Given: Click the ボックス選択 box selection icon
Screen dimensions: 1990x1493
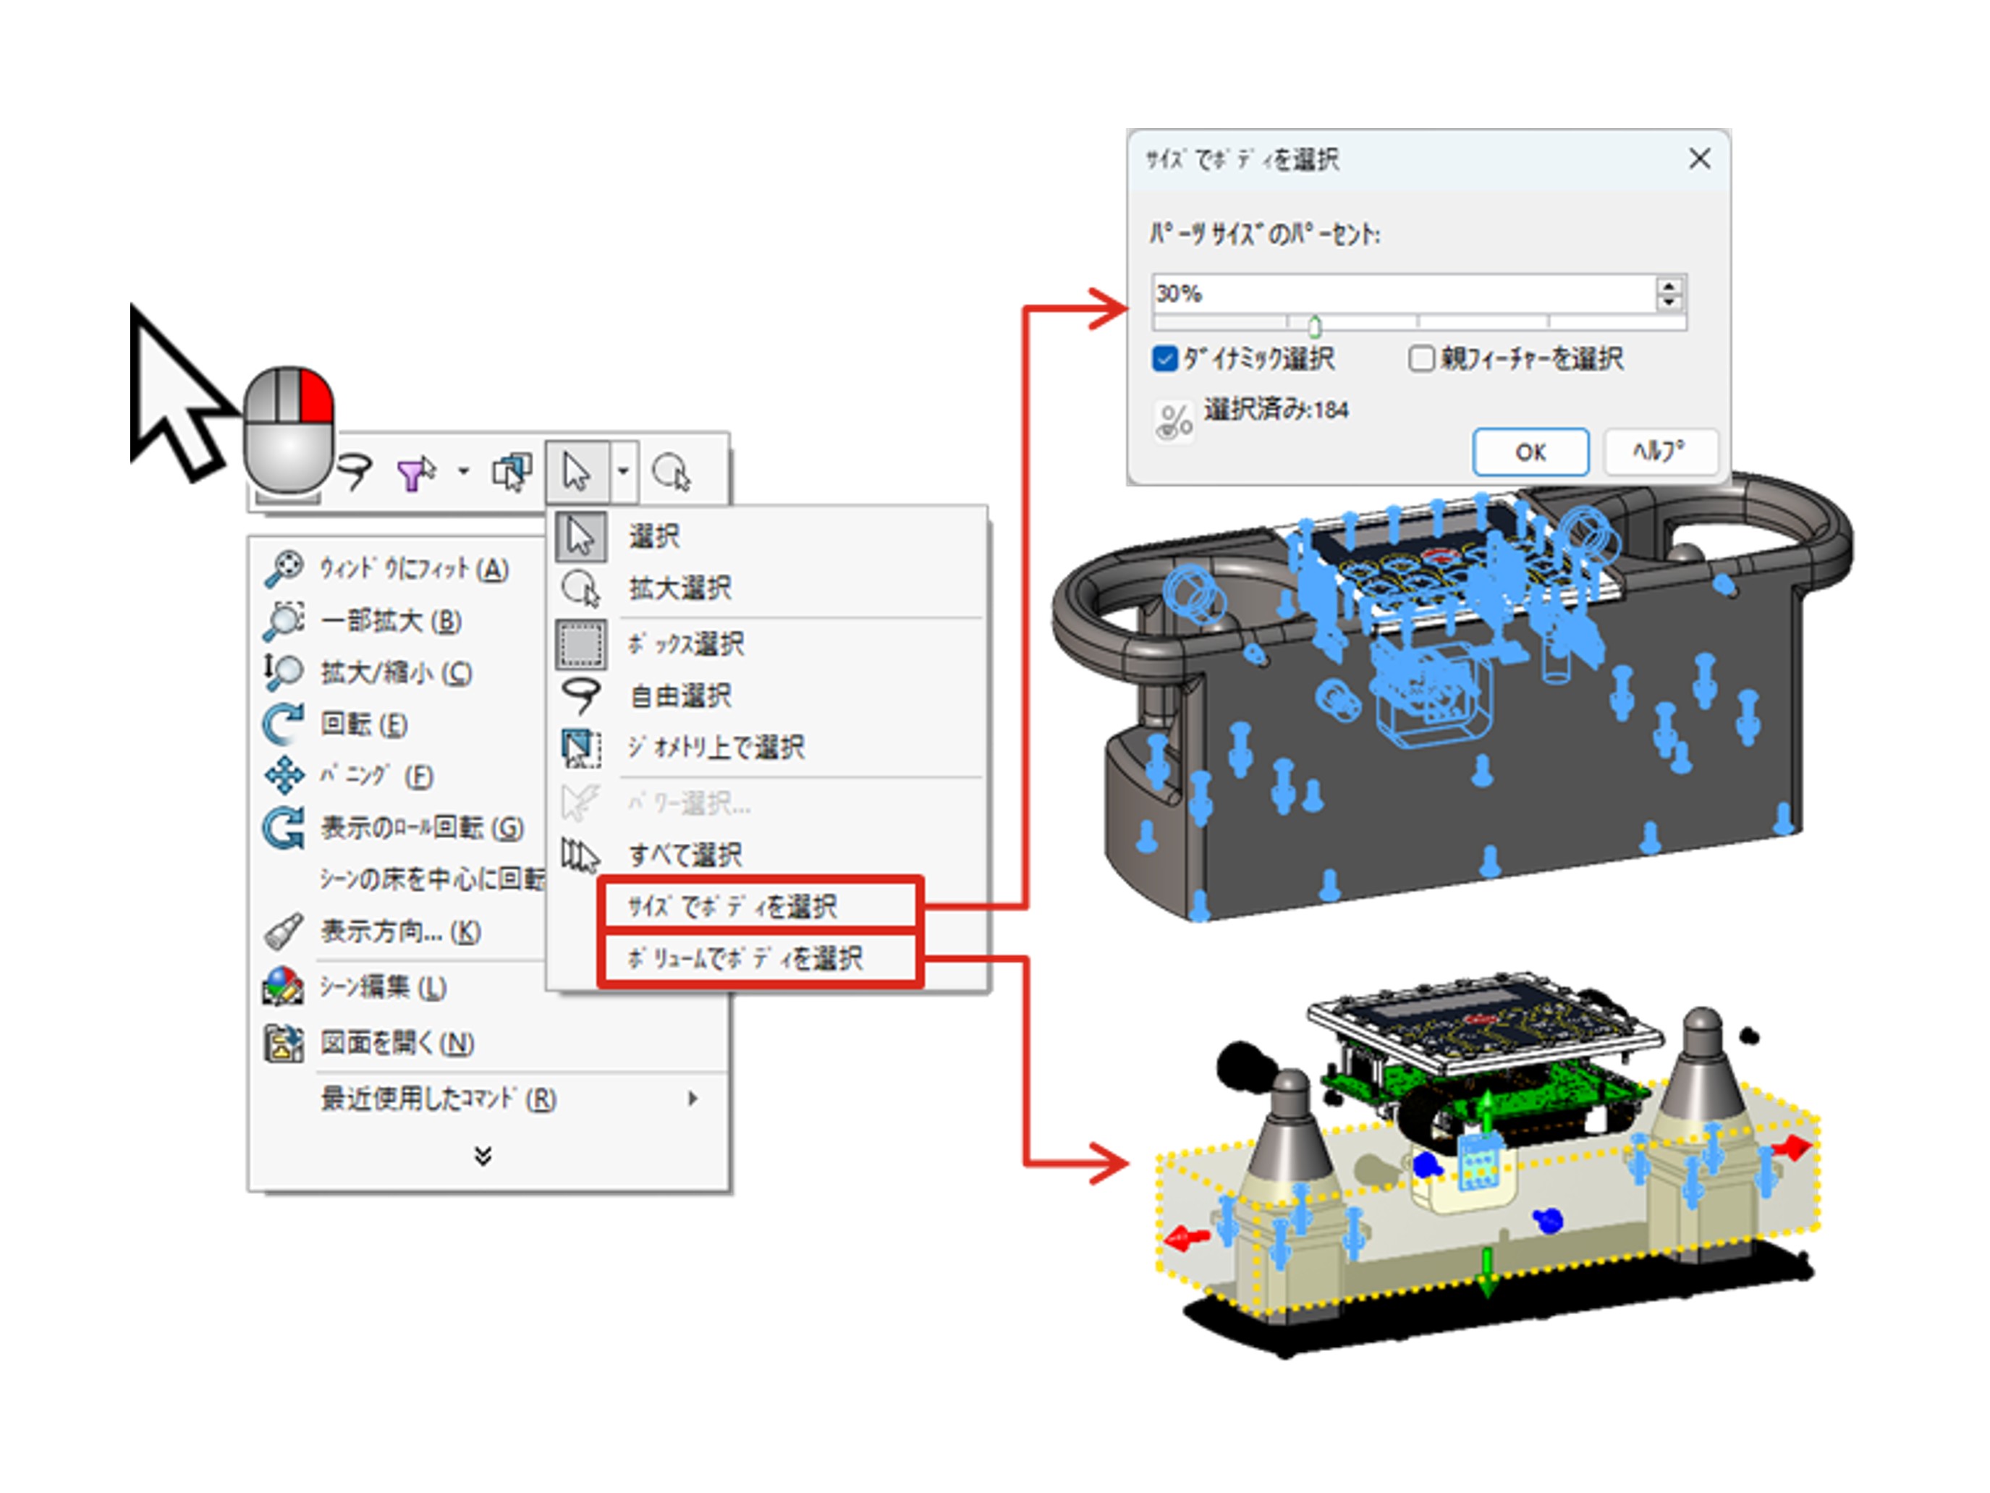Looking at the screenshot, I should click(580, 644).
